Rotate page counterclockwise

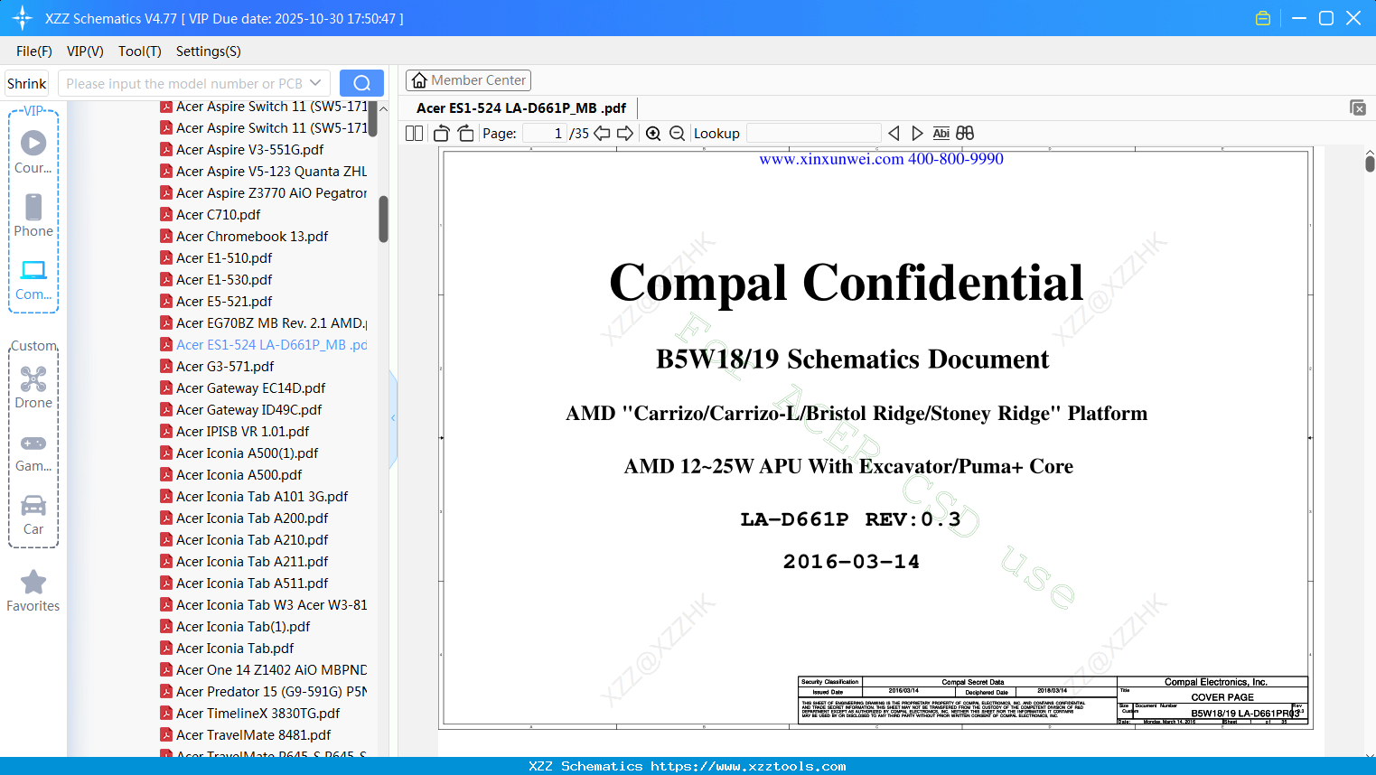[x=442, y=134]
